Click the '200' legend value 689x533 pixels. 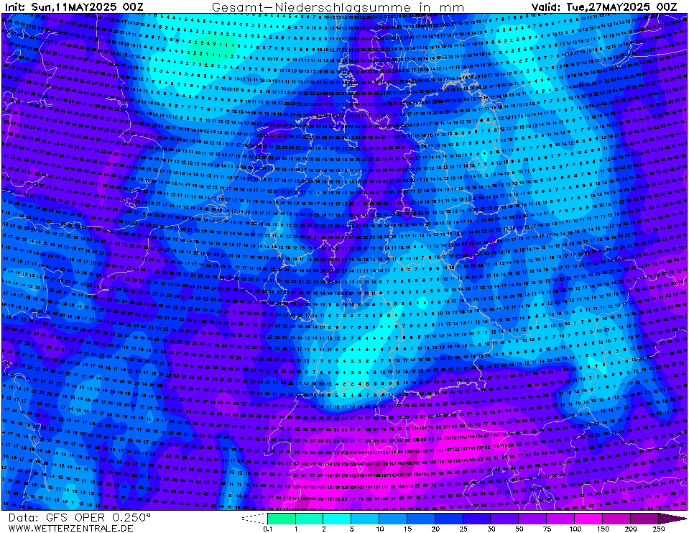(x=630, y=529)
